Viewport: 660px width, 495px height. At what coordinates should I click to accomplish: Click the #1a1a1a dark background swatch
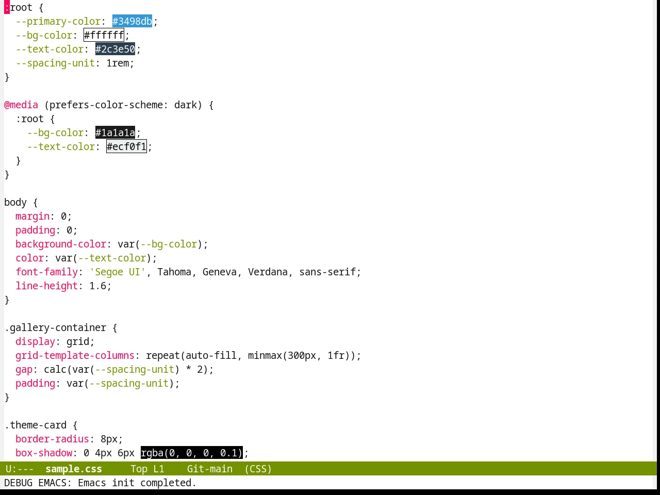pos(115,133)
